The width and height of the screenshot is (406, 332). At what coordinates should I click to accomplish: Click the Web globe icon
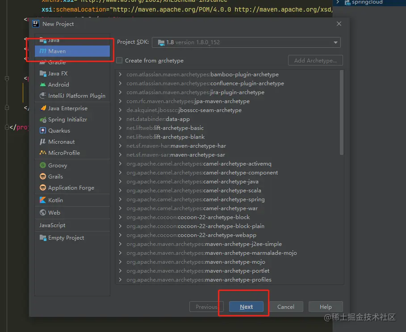(x=43, y=212)
